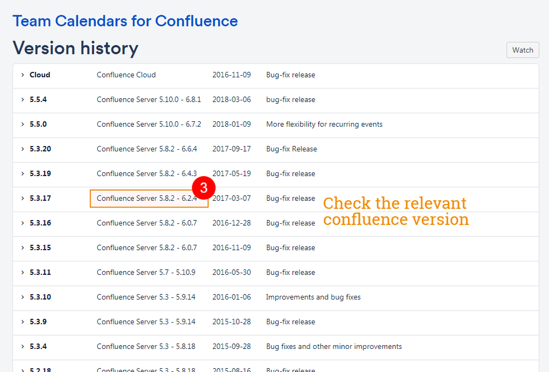Click 'Confluence Server 5.8.2 - 6.0.7' in 5.3.16 row

click(x=147, y=223)
